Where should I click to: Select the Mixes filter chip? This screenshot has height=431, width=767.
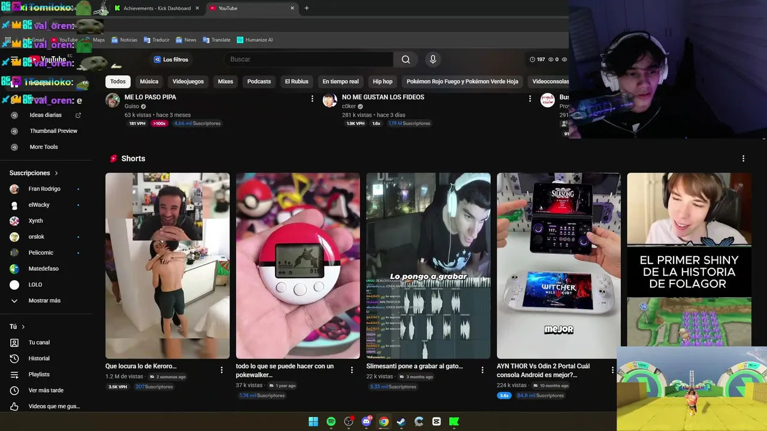coord(225,81)
